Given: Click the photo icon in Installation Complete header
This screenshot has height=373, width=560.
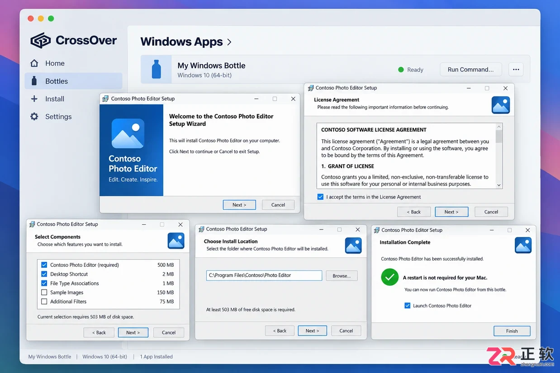Looking at the screenshot, I should (x=523, y=246).
